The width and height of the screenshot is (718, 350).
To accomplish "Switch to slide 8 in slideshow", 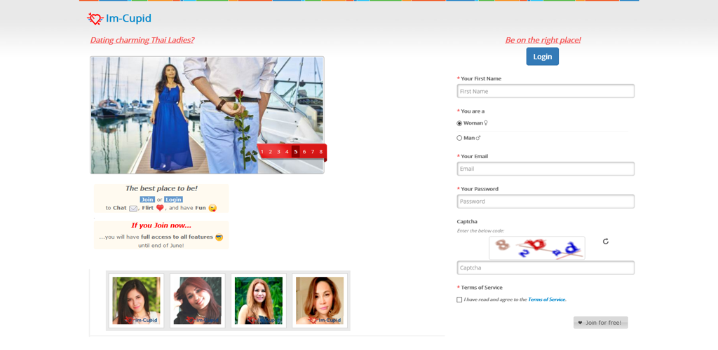I will [321, 152].
